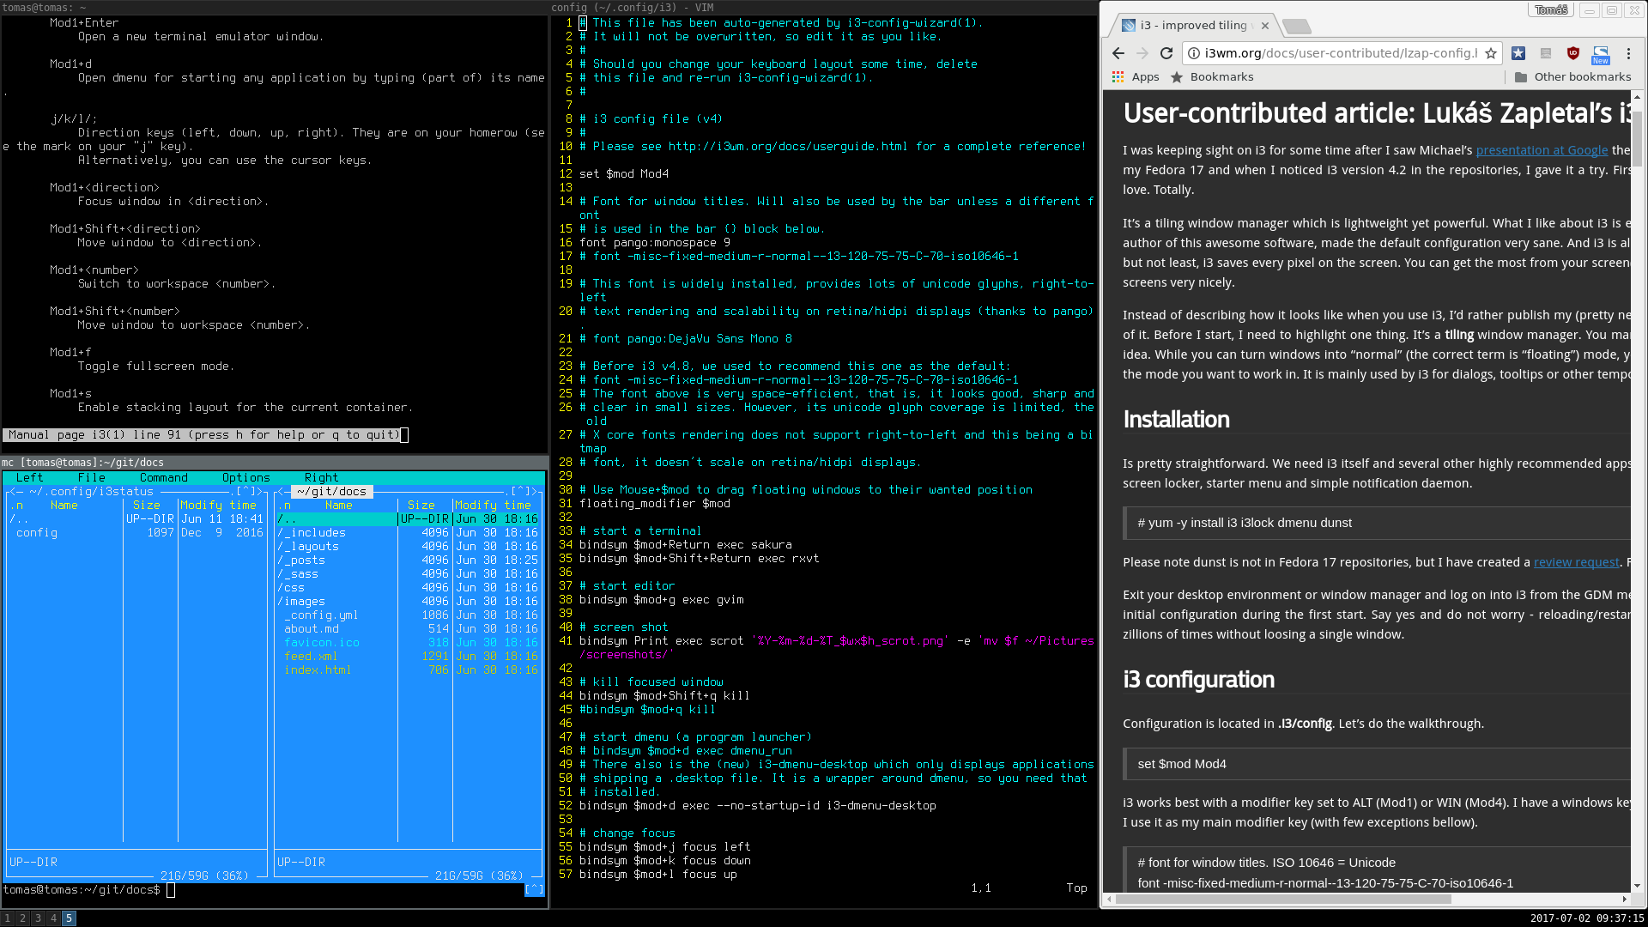
Task: Close the i3 - improved tiling tab
Action: click(x=1265, y=26)
